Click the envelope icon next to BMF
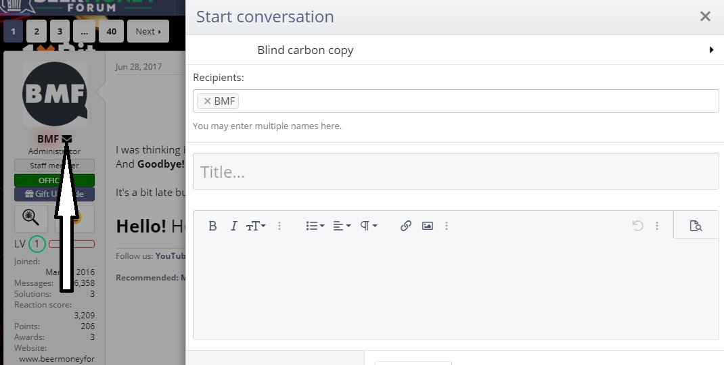 pyautogui.click(x=67, y=139)
